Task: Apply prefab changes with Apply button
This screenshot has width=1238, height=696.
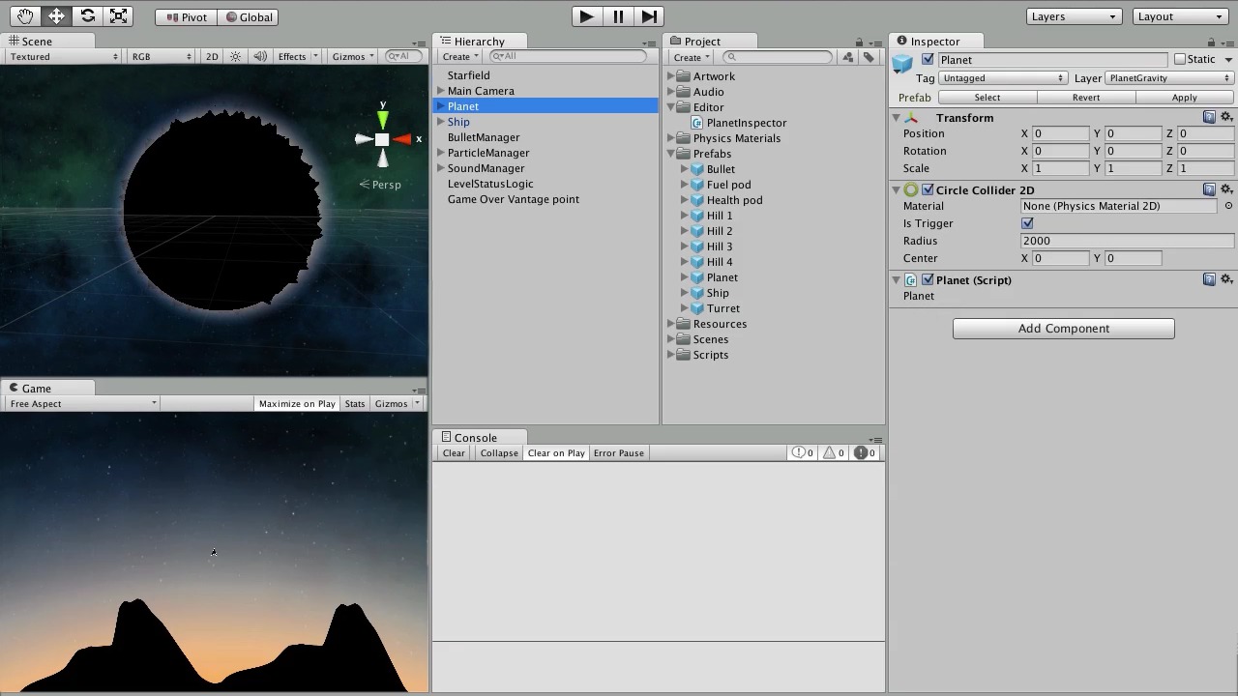Action: [1184, 97]
